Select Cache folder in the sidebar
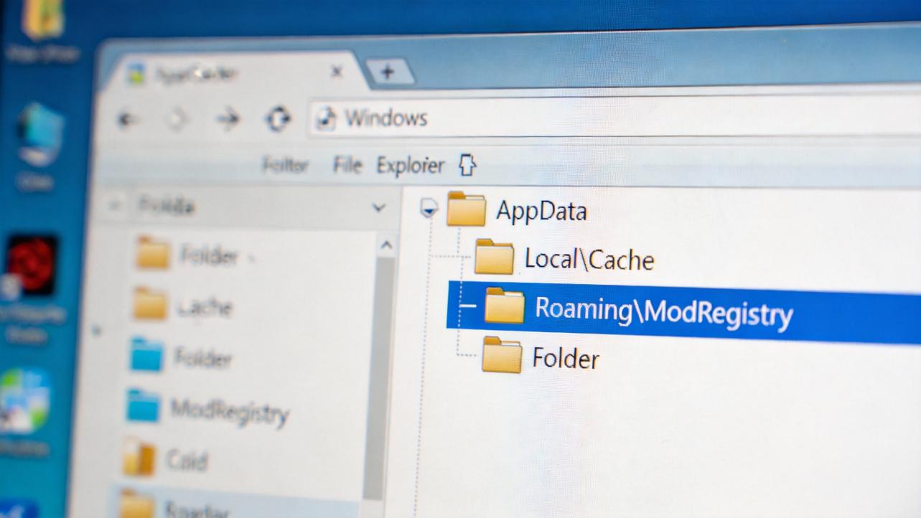921x518 pixels. 205,307
